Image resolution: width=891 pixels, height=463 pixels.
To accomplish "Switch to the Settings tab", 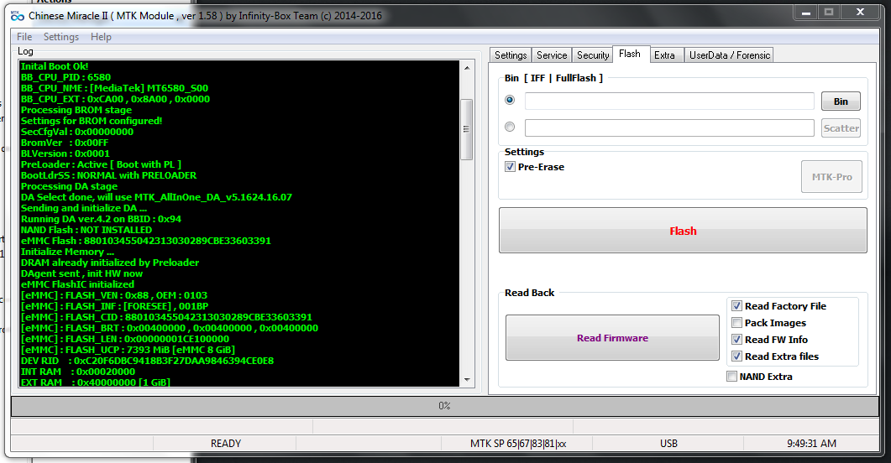I will (511, 55).
